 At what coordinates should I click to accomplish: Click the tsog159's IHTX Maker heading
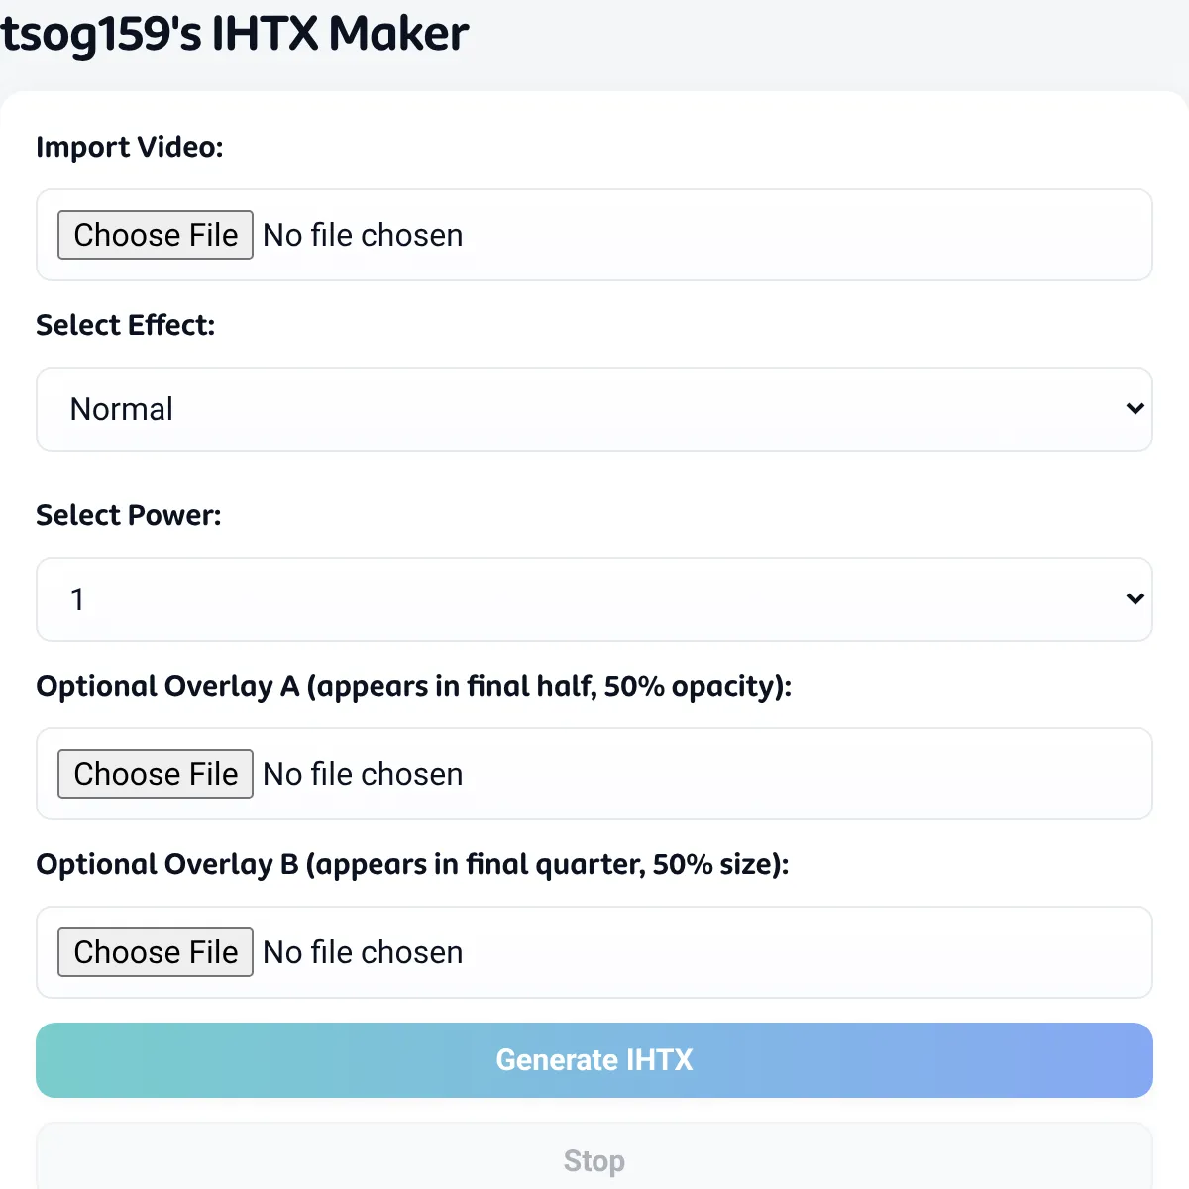tap(234, 35)
